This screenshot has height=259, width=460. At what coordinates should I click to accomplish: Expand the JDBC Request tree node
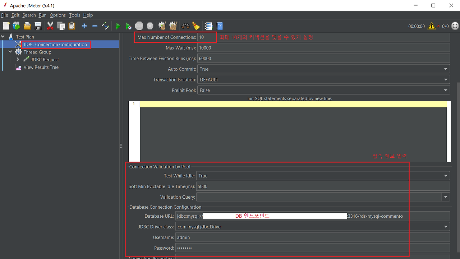[18, 60]
